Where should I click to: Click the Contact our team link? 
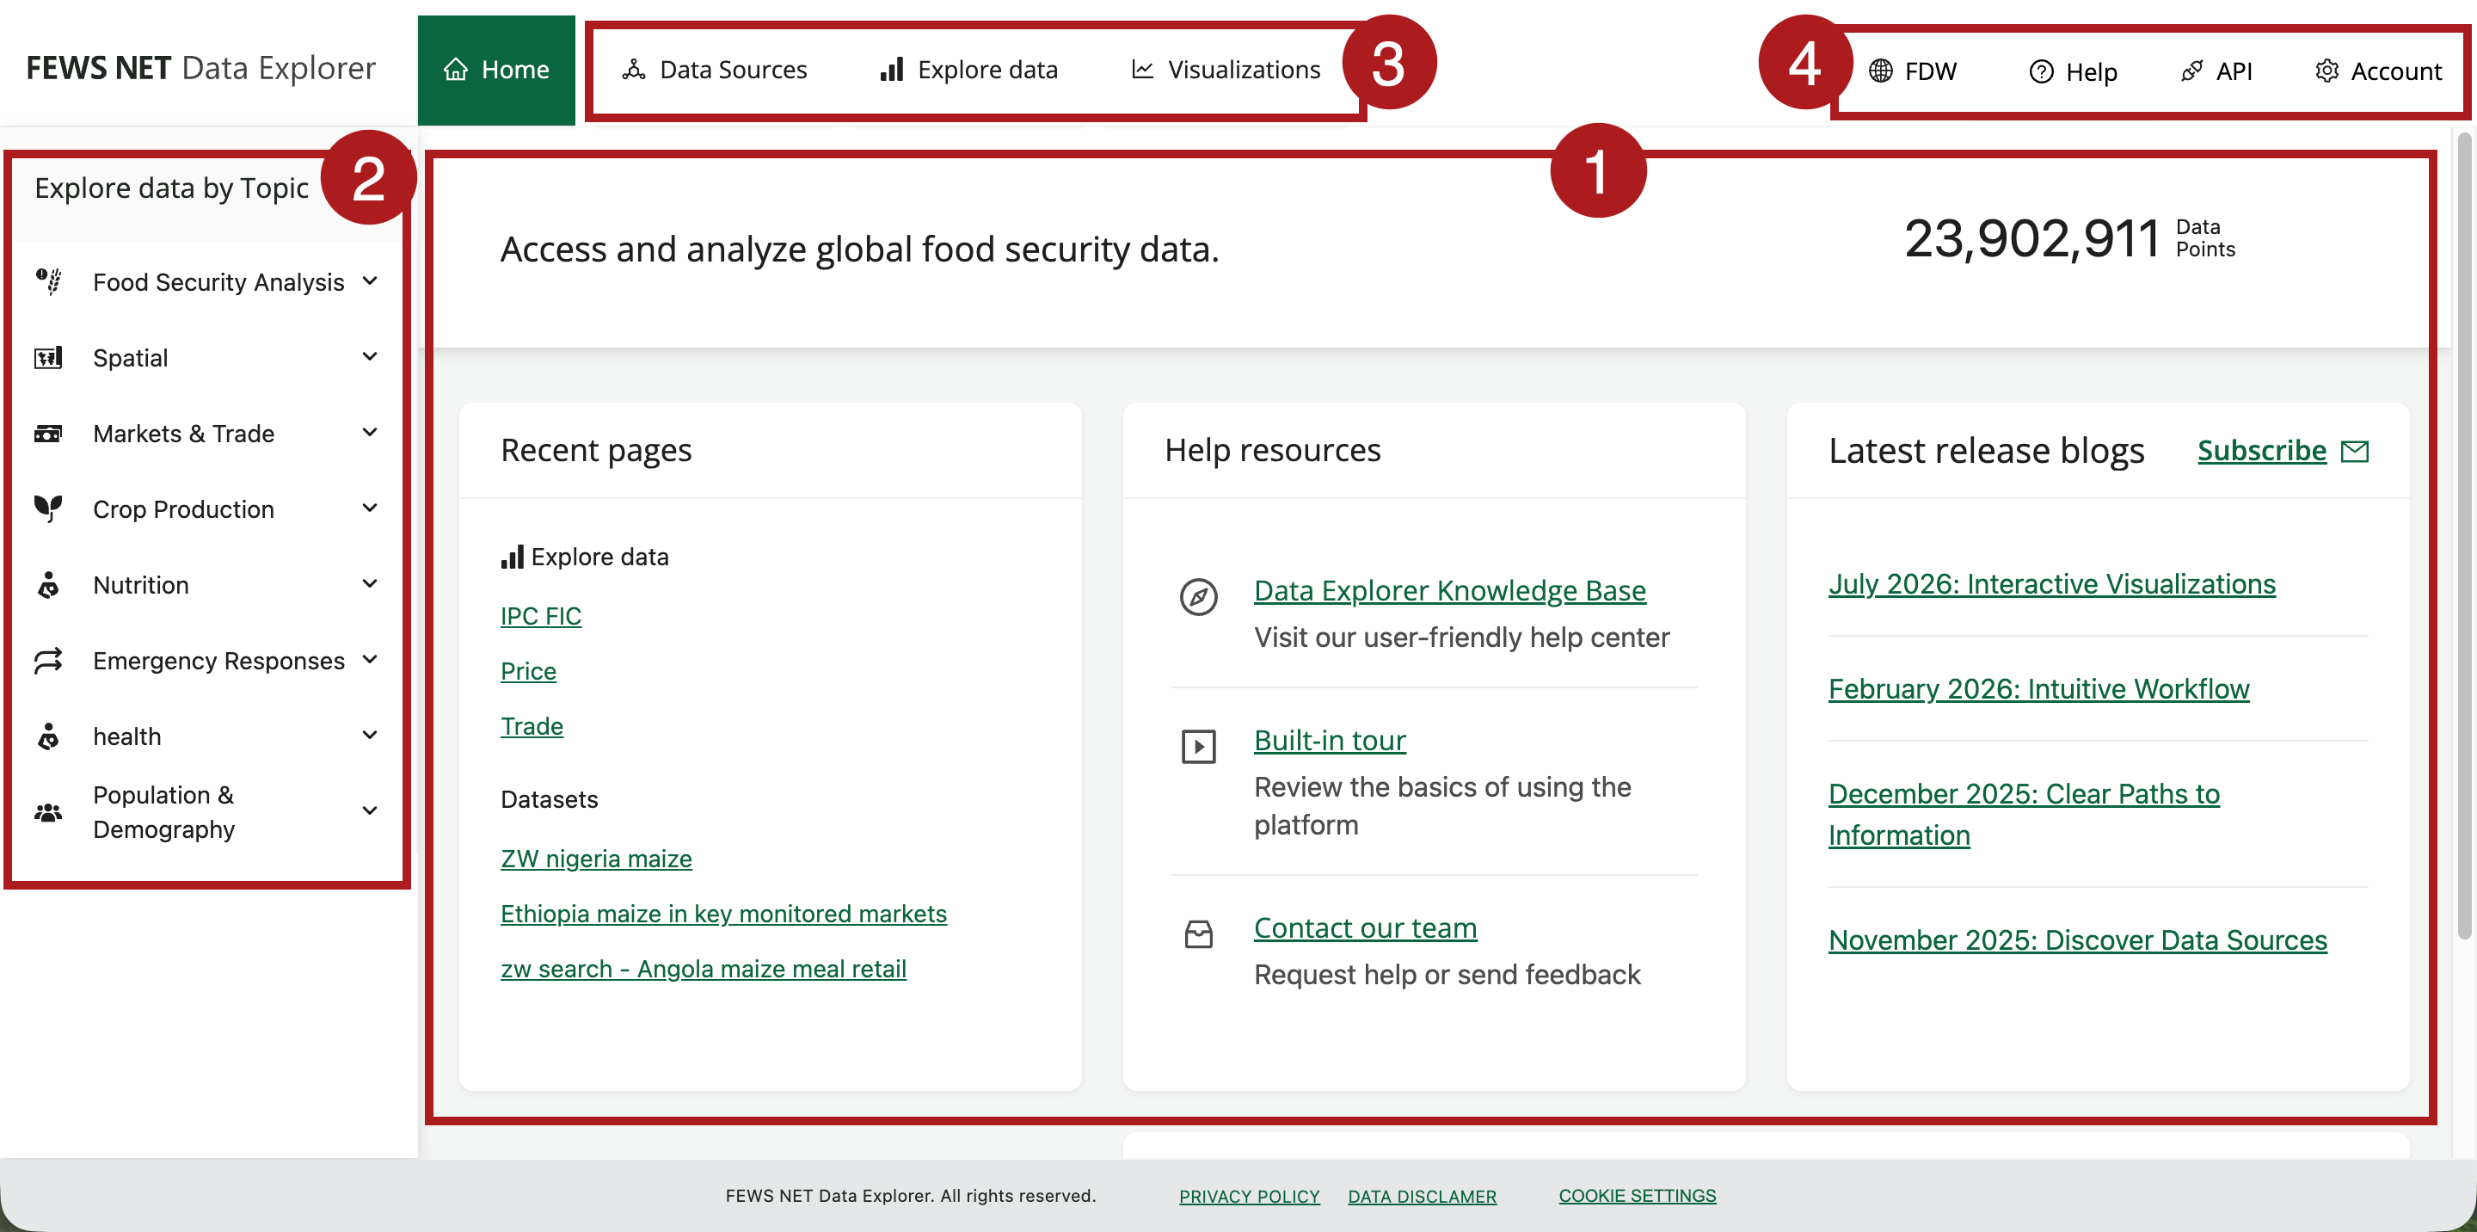pyautogui.click(x=1364, y=928)
